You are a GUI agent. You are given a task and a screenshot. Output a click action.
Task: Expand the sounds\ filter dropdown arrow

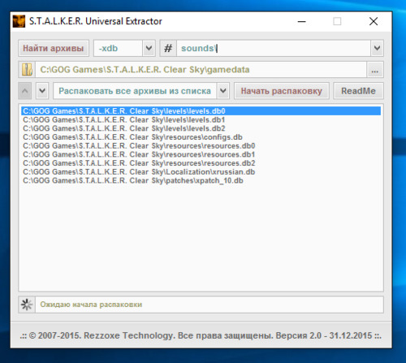377,48
